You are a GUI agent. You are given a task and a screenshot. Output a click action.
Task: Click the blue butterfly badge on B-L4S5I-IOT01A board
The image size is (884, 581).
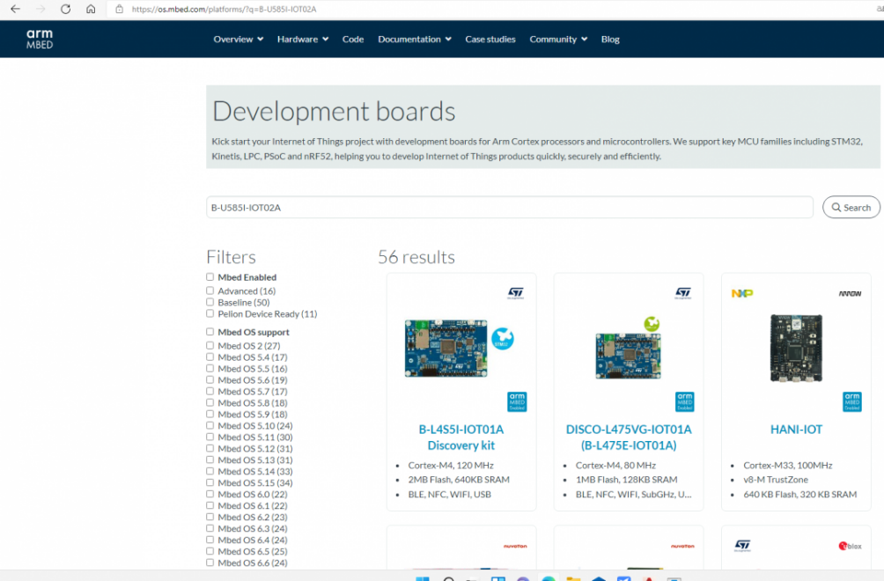coord(503,339)
